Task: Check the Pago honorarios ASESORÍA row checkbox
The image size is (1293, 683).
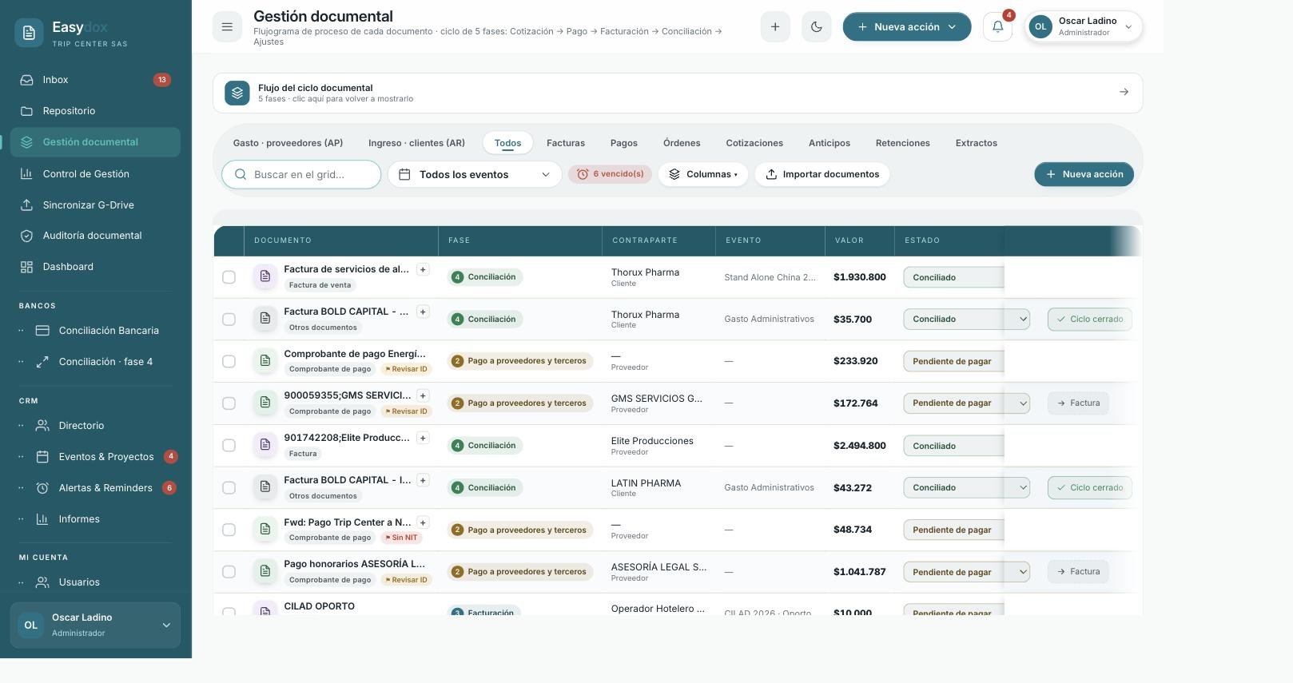Action: click(x=229, y=572)
